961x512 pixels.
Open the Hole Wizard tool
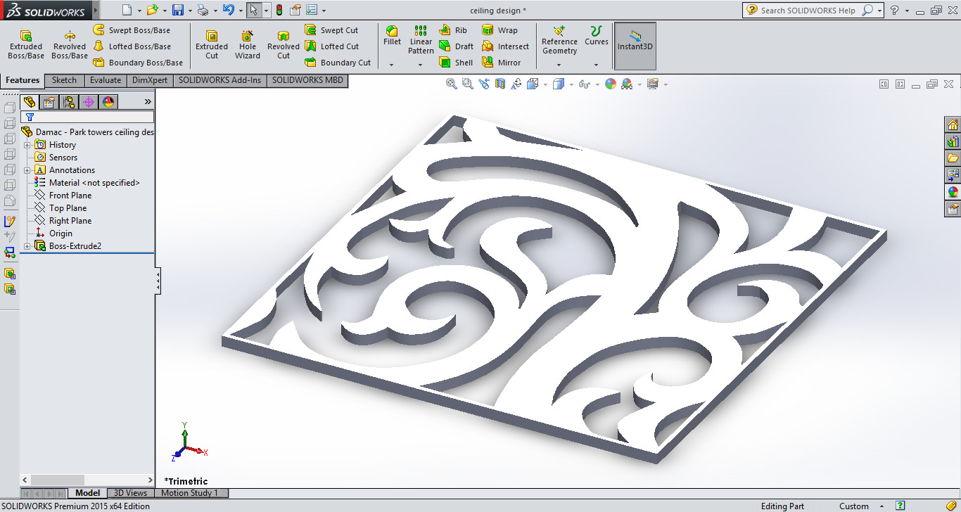coord(248,45)
